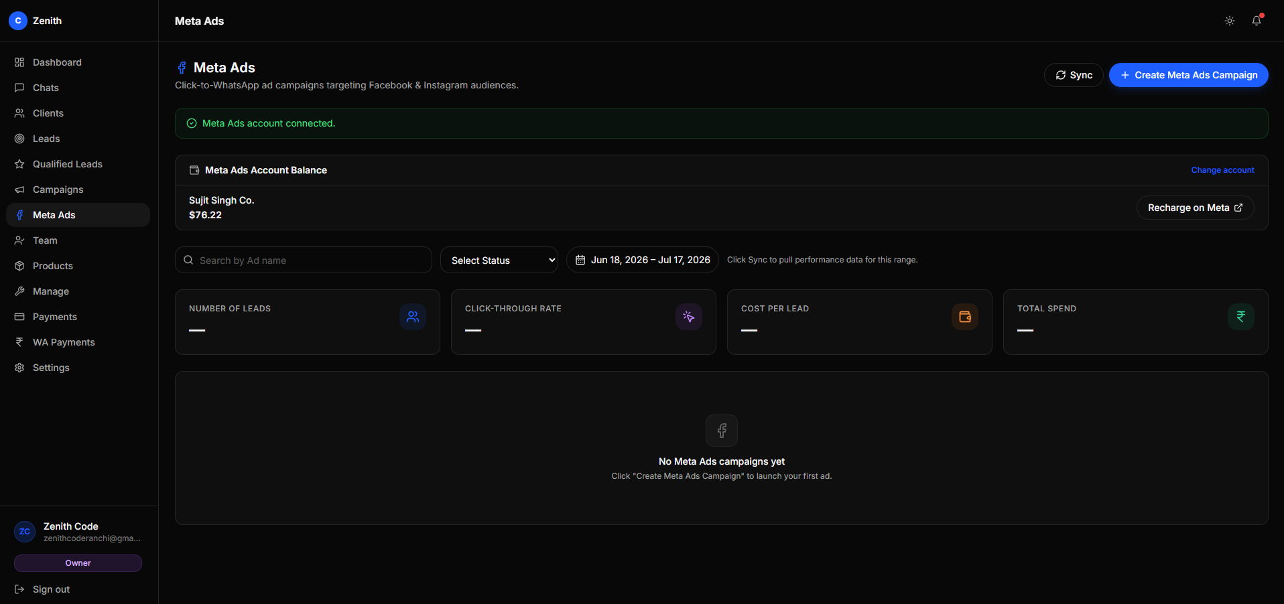1284x604 pixels.
Task: Click the Sync button
Action: click(1074, 75)
